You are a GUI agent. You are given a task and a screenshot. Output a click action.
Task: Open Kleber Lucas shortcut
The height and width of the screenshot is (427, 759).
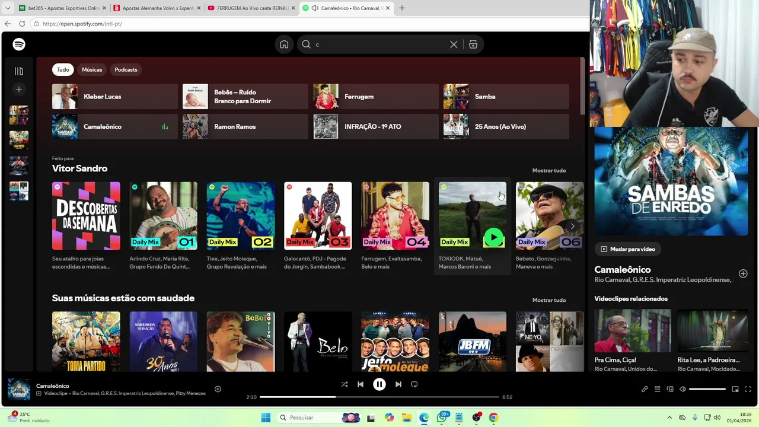[x=114, y=97]
